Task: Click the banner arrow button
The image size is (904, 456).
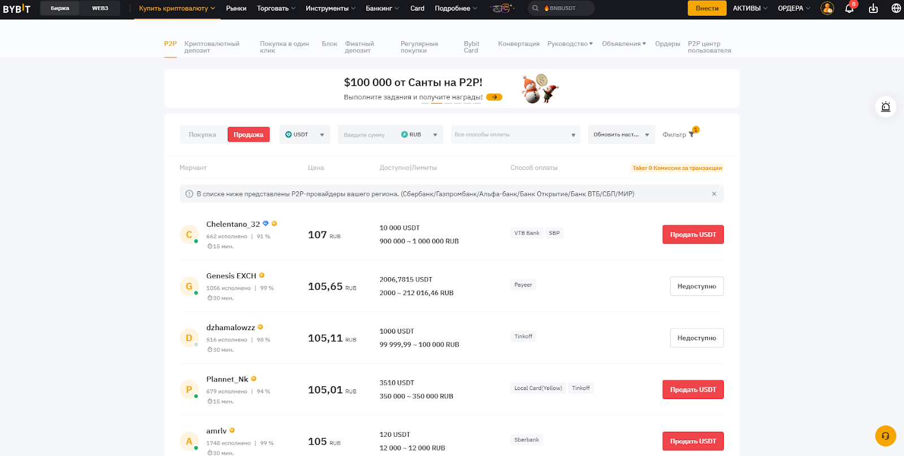Action: pos(494,97)
